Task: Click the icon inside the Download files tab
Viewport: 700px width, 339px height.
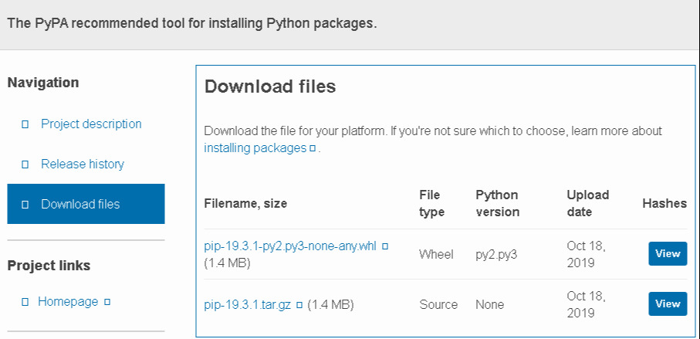Action: (x=25, y=205)
